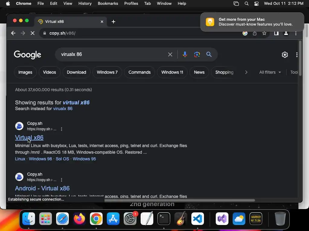The image size is (309, 231).
Task: Open a new browser tab
Action: pyautogui.click(x=113, y=22)
